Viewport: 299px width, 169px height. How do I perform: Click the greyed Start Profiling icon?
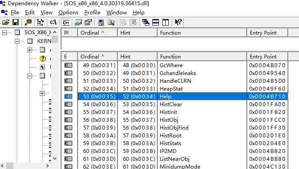point(123,23)
